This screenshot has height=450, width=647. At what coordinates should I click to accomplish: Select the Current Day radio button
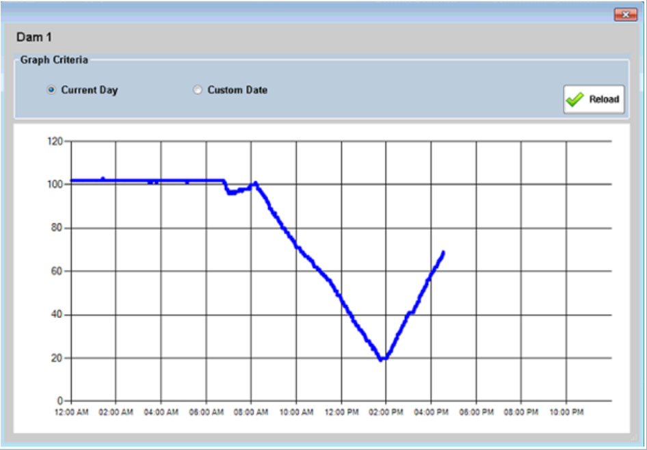pyautogui.click(x=51, y=90)
